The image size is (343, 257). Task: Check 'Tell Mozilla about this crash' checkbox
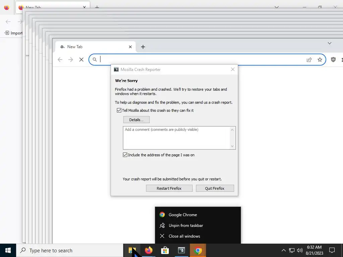click(119, 110)
